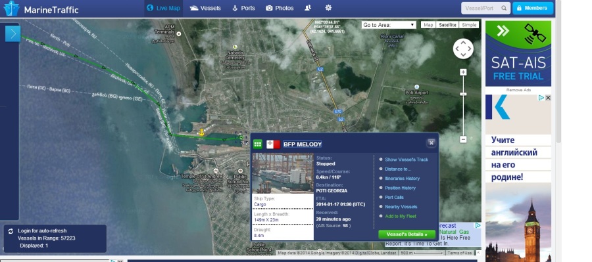Open the community users icon in navbar

point(308,8)
